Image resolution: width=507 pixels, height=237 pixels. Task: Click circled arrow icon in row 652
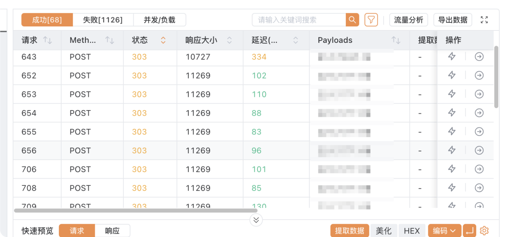tap(479, 76)
